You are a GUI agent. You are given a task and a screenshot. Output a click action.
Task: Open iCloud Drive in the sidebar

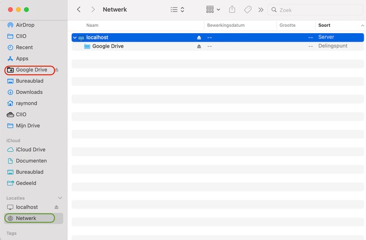(x=26, y=150)
